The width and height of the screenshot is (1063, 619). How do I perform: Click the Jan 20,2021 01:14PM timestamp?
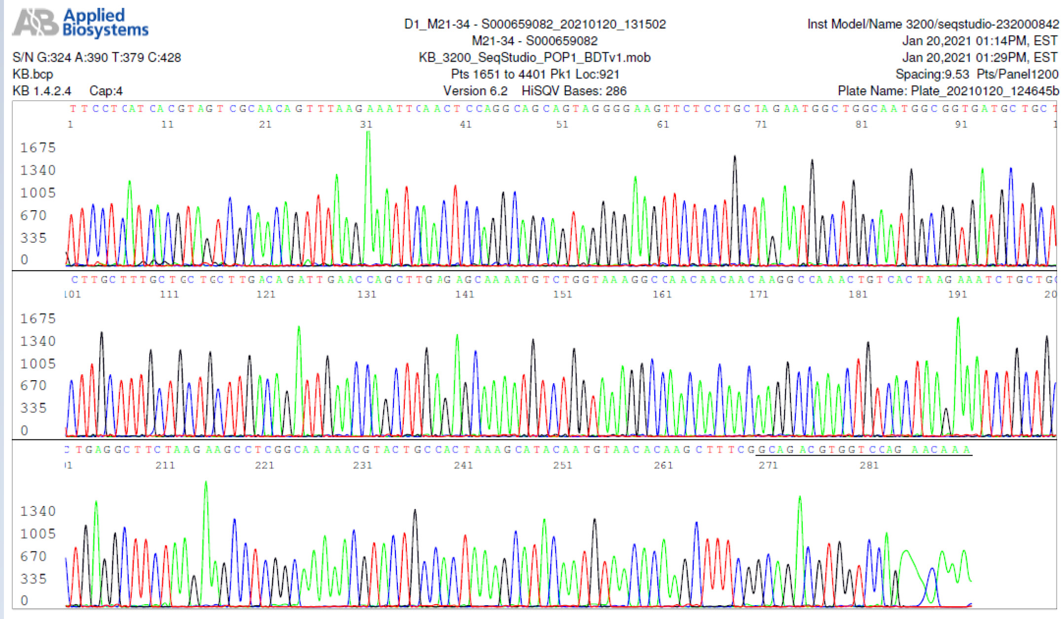pyautogui.click(x=979, y=41)
